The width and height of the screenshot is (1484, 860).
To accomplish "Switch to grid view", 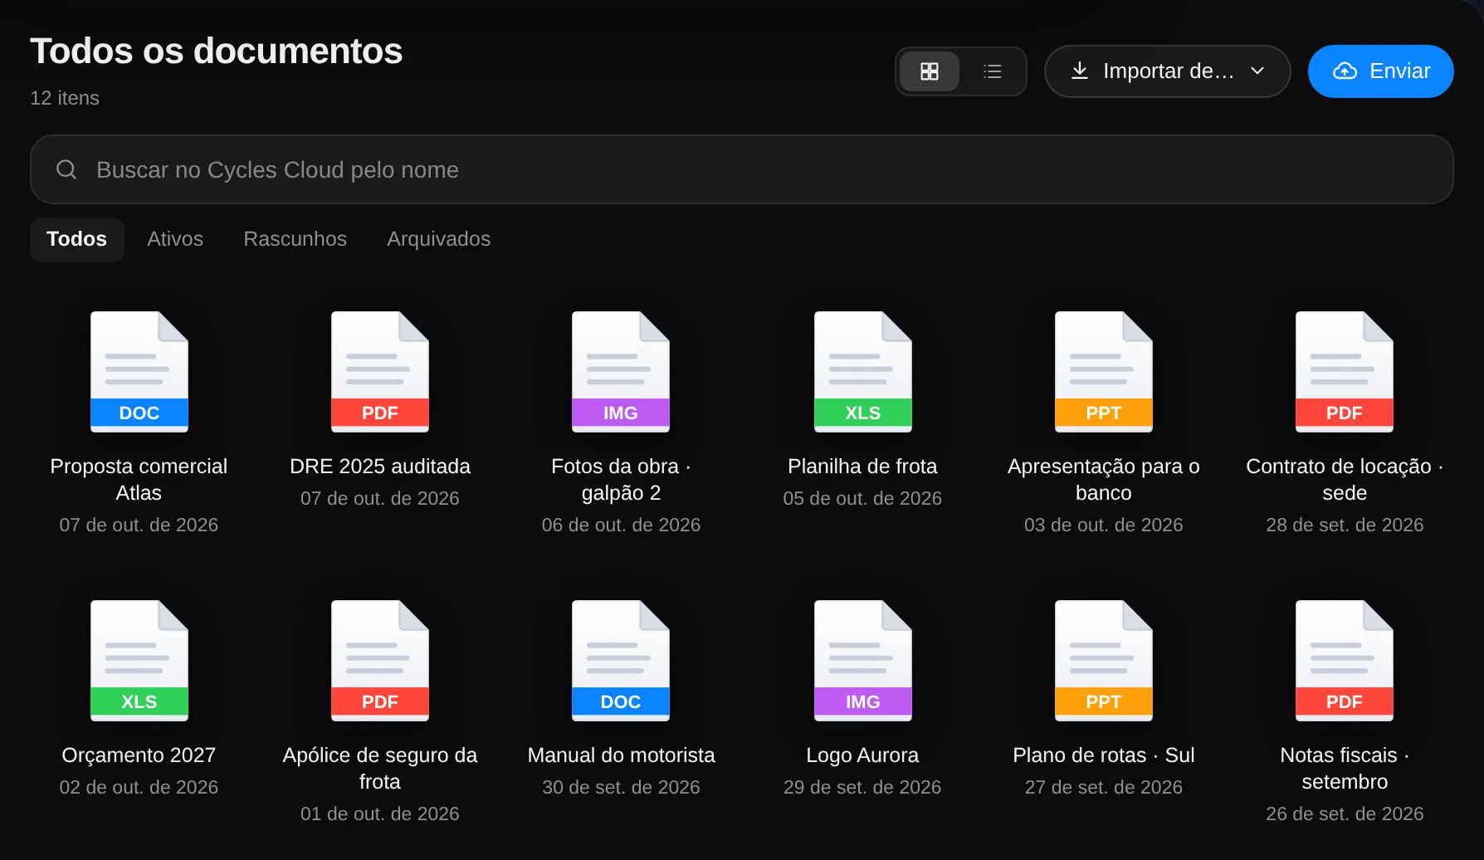I will [x=930, y=71].
